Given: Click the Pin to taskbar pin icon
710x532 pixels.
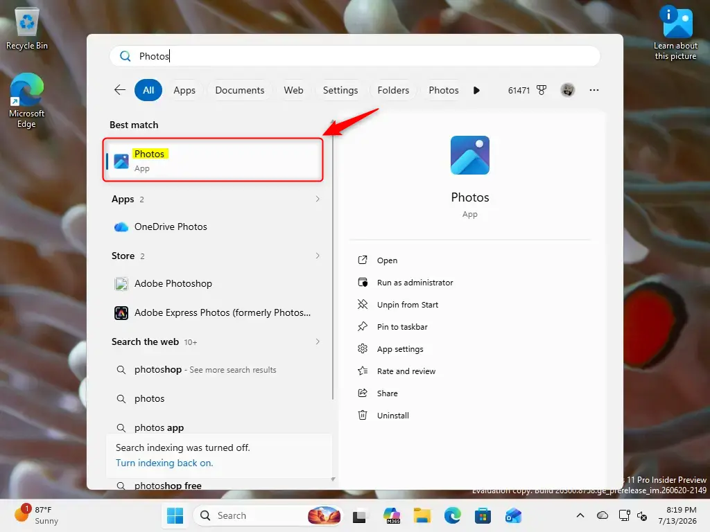Looking at the screenshot, I should (x=362, y=327).
